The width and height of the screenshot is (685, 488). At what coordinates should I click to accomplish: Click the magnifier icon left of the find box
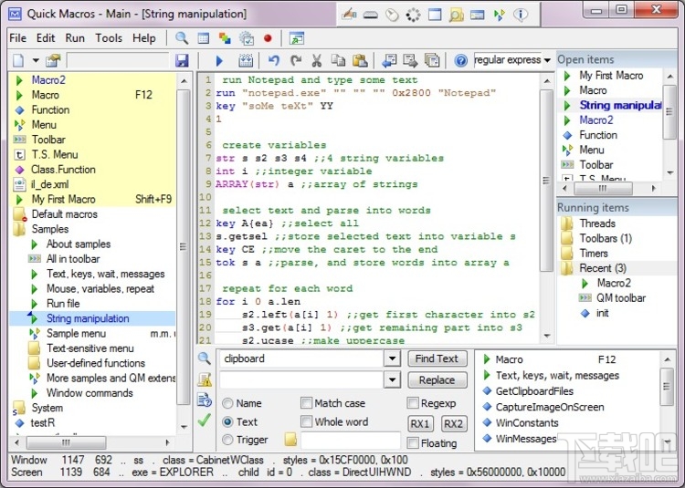(x=204, y=358)
